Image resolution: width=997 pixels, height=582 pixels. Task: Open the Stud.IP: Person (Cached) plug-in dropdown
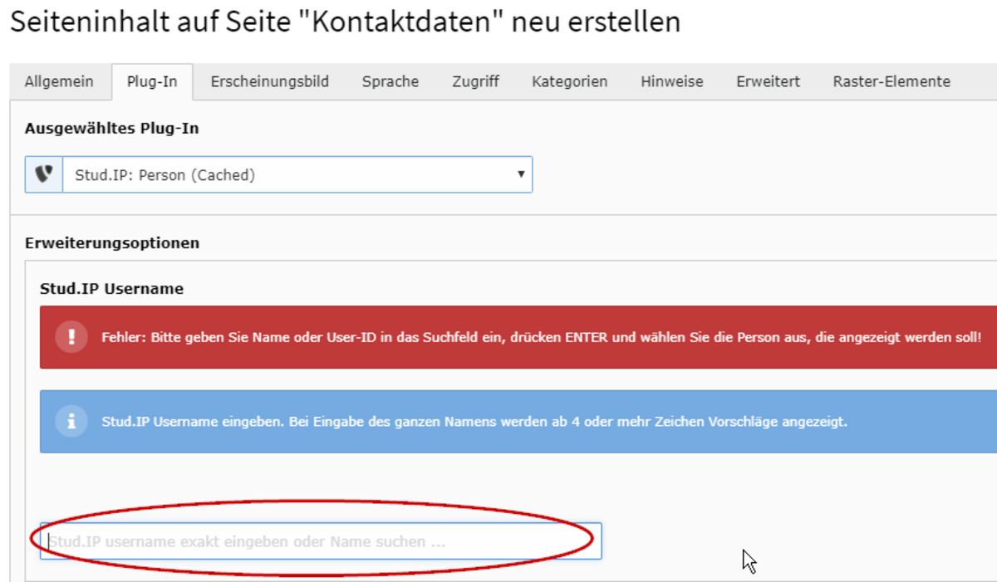297,175
